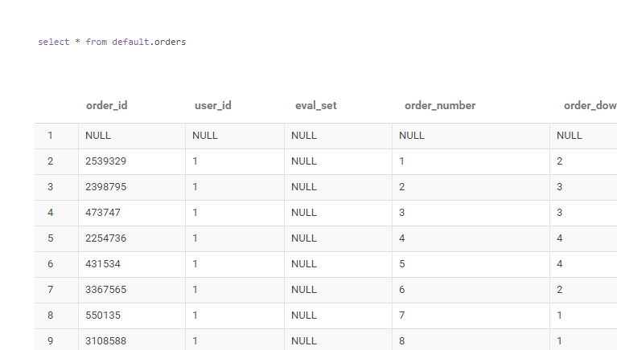Select order_id cell 3108588
This screenshot has height=350, width=617.
coord(105,341)
